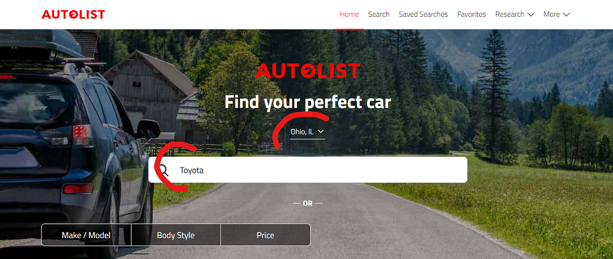Click the chevron beside Ohio, IL
The height and width of the screenshot is (259, 613).
pyautogui.click(x=321, y=132)
